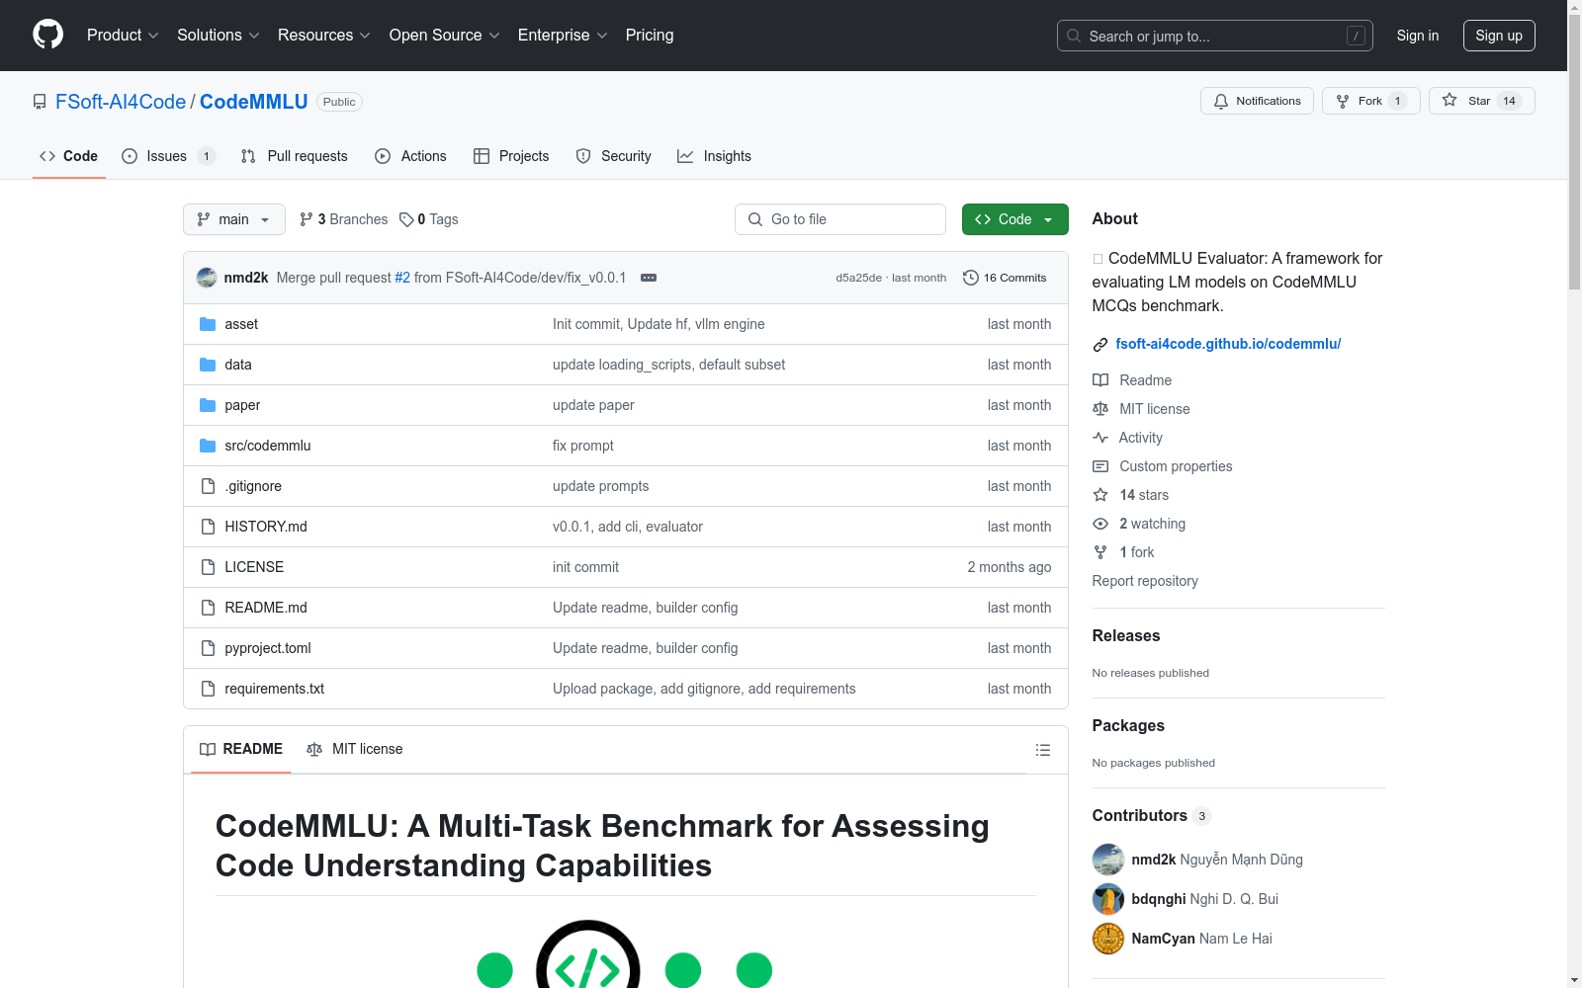
Task: Click the Notifications button
Action: 1257,101
